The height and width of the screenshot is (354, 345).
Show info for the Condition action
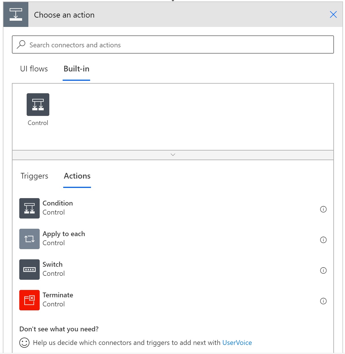coord(323,209)
